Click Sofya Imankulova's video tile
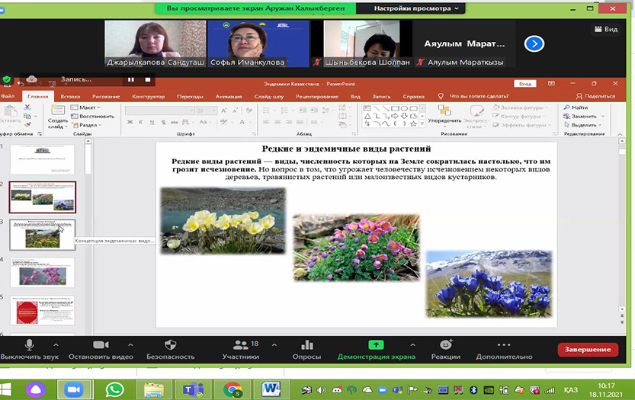Screen dimensions: 635x400 pyautogui.click(x=257, y=43)
